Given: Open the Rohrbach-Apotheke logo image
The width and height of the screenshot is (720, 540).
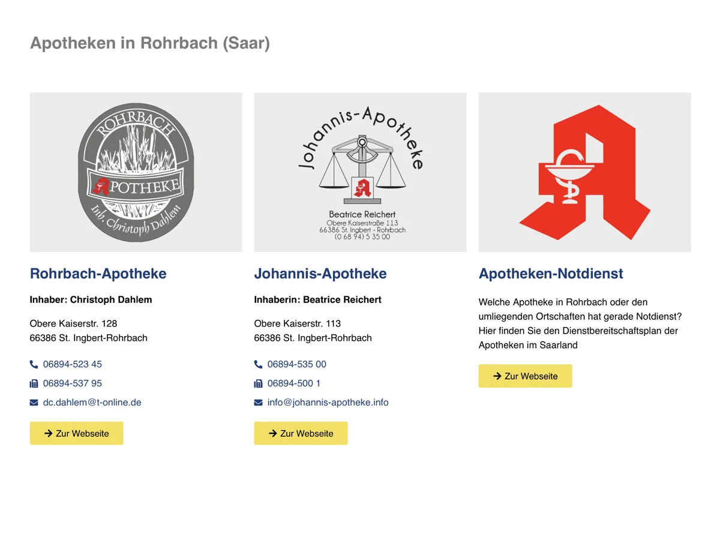Looking at the screenshot, I should (136, 172).
